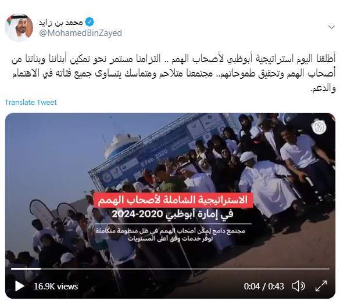Viewport: 340px width, 301px height.
Task: Open the tweet options chevron menu
Action: click(331, 27)
